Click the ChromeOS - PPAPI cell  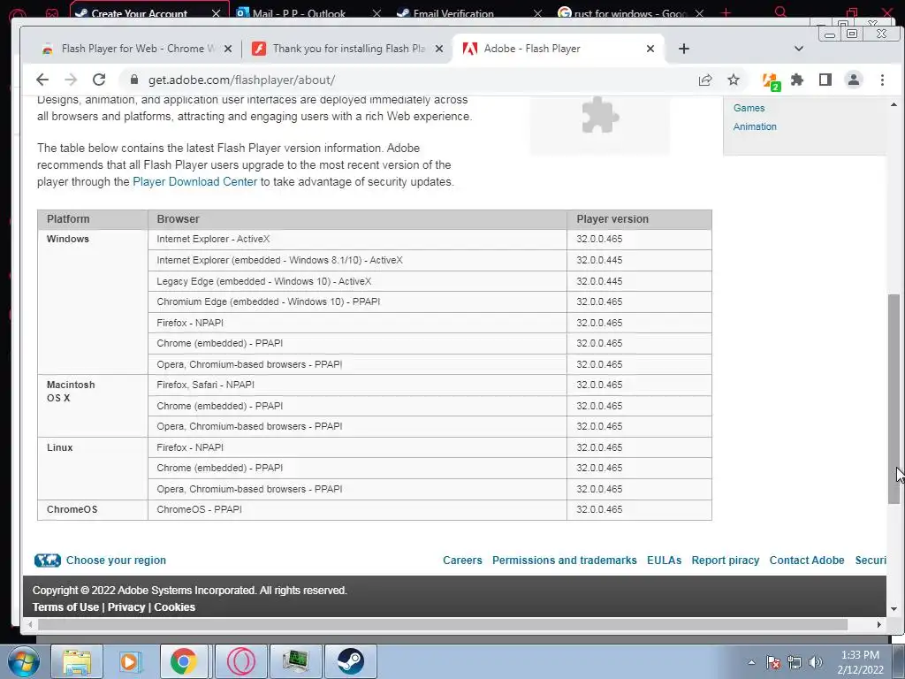(357, 510)
